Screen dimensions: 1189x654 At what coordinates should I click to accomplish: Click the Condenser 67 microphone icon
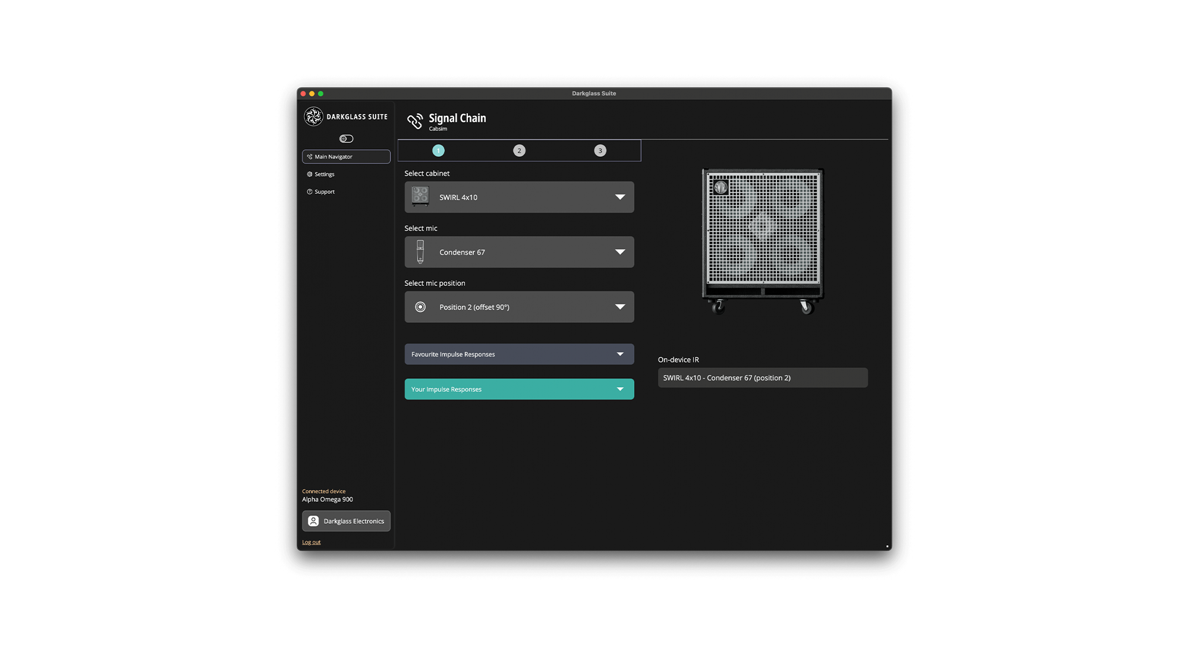420,252
